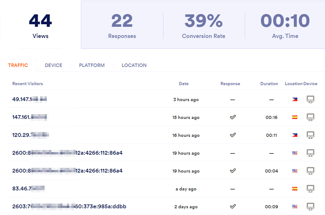This screenshot has height=215, width=325.
Task: Click the Duration column header
Action: (x=269, y=84)
